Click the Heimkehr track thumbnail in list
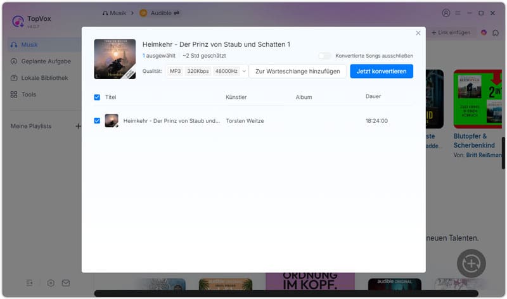This screenshot has height=299, width=507. (x=112, y=120)
